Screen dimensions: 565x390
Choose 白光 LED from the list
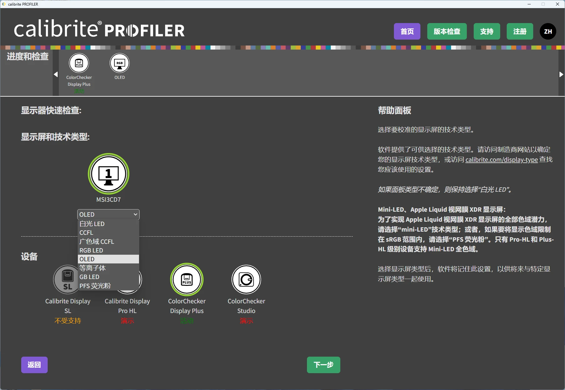[x=108, y=224]
